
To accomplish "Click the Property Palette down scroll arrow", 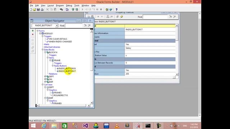I will [177, 74].
